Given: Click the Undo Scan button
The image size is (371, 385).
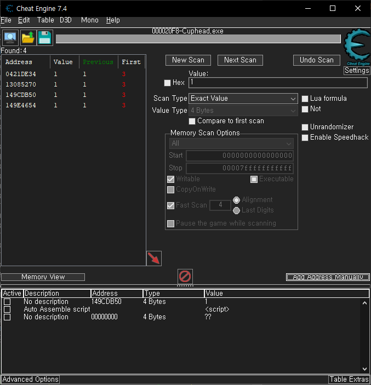Looking at the screenshot, I should (x=316, y=60).
